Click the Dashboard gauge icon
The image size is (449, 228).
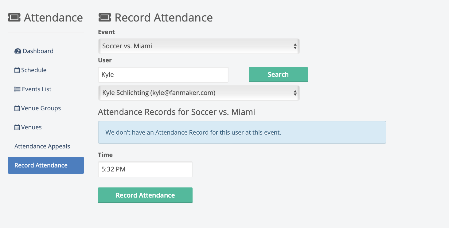(18, 51)
